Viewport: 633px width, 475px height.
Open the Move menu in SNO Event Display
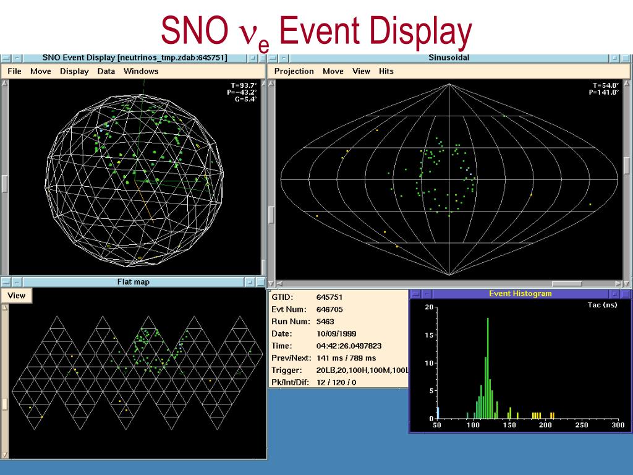click(41, 71)
